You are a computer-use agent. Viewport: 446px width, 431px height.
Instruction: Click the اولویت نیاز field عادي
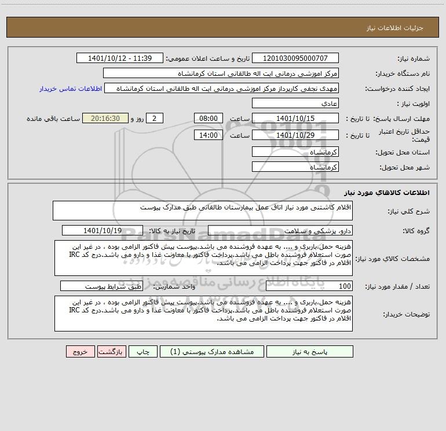[295, 103]
